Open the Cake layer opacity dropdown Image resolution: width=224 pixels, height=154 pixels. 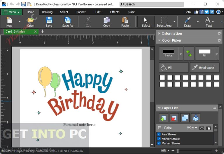196,128
